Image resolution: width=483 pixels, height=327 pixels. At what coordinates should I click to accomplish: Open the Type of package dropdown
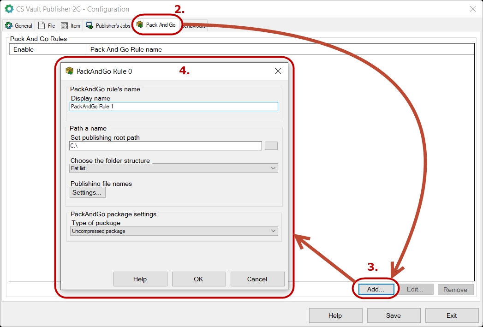[x=174, y=231]
